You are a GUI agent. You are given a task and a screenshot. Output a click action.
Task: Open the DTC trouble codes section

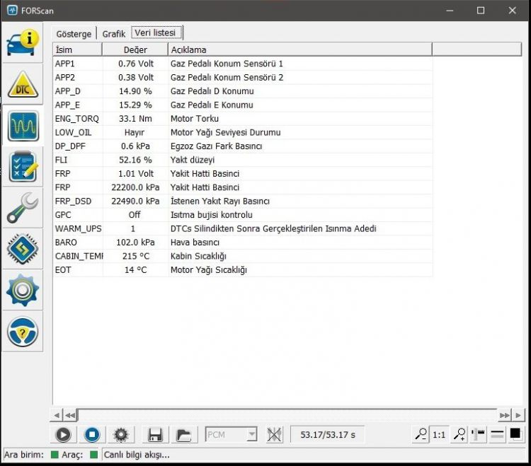pos(23,85)
